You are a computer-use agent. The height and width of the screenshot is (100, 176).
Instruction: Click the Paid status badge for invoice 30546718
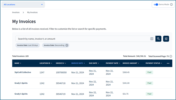point(149,83)
